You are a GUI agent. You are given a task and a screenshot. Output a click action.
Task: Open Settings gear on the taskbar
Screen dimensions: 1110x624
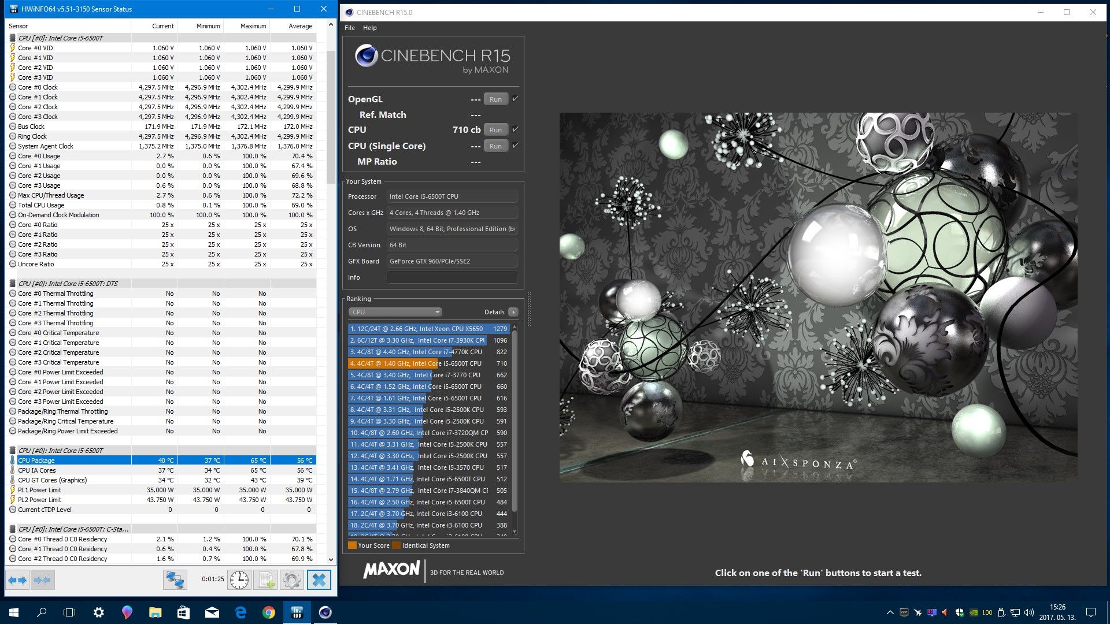pyautogui.click(x=98, y=612)
